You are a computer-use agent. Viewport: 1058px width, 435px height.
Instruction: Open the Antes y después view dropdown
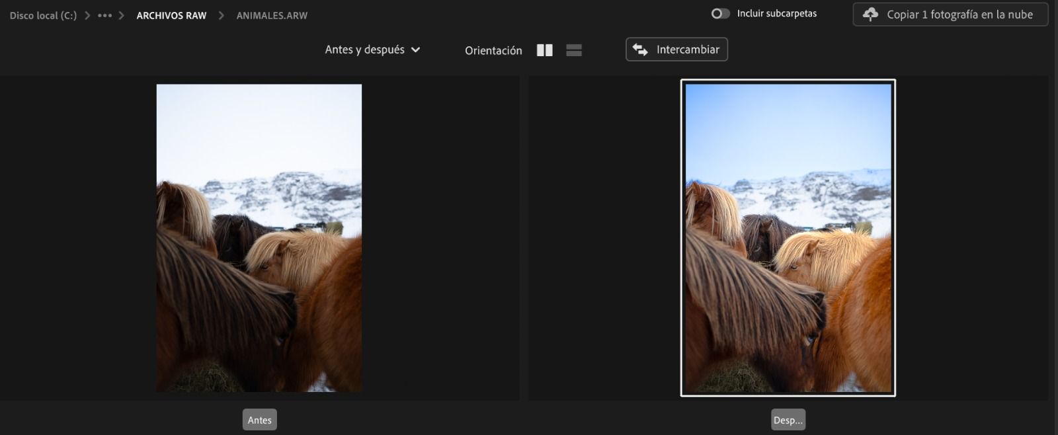click(x=372, y=50)
